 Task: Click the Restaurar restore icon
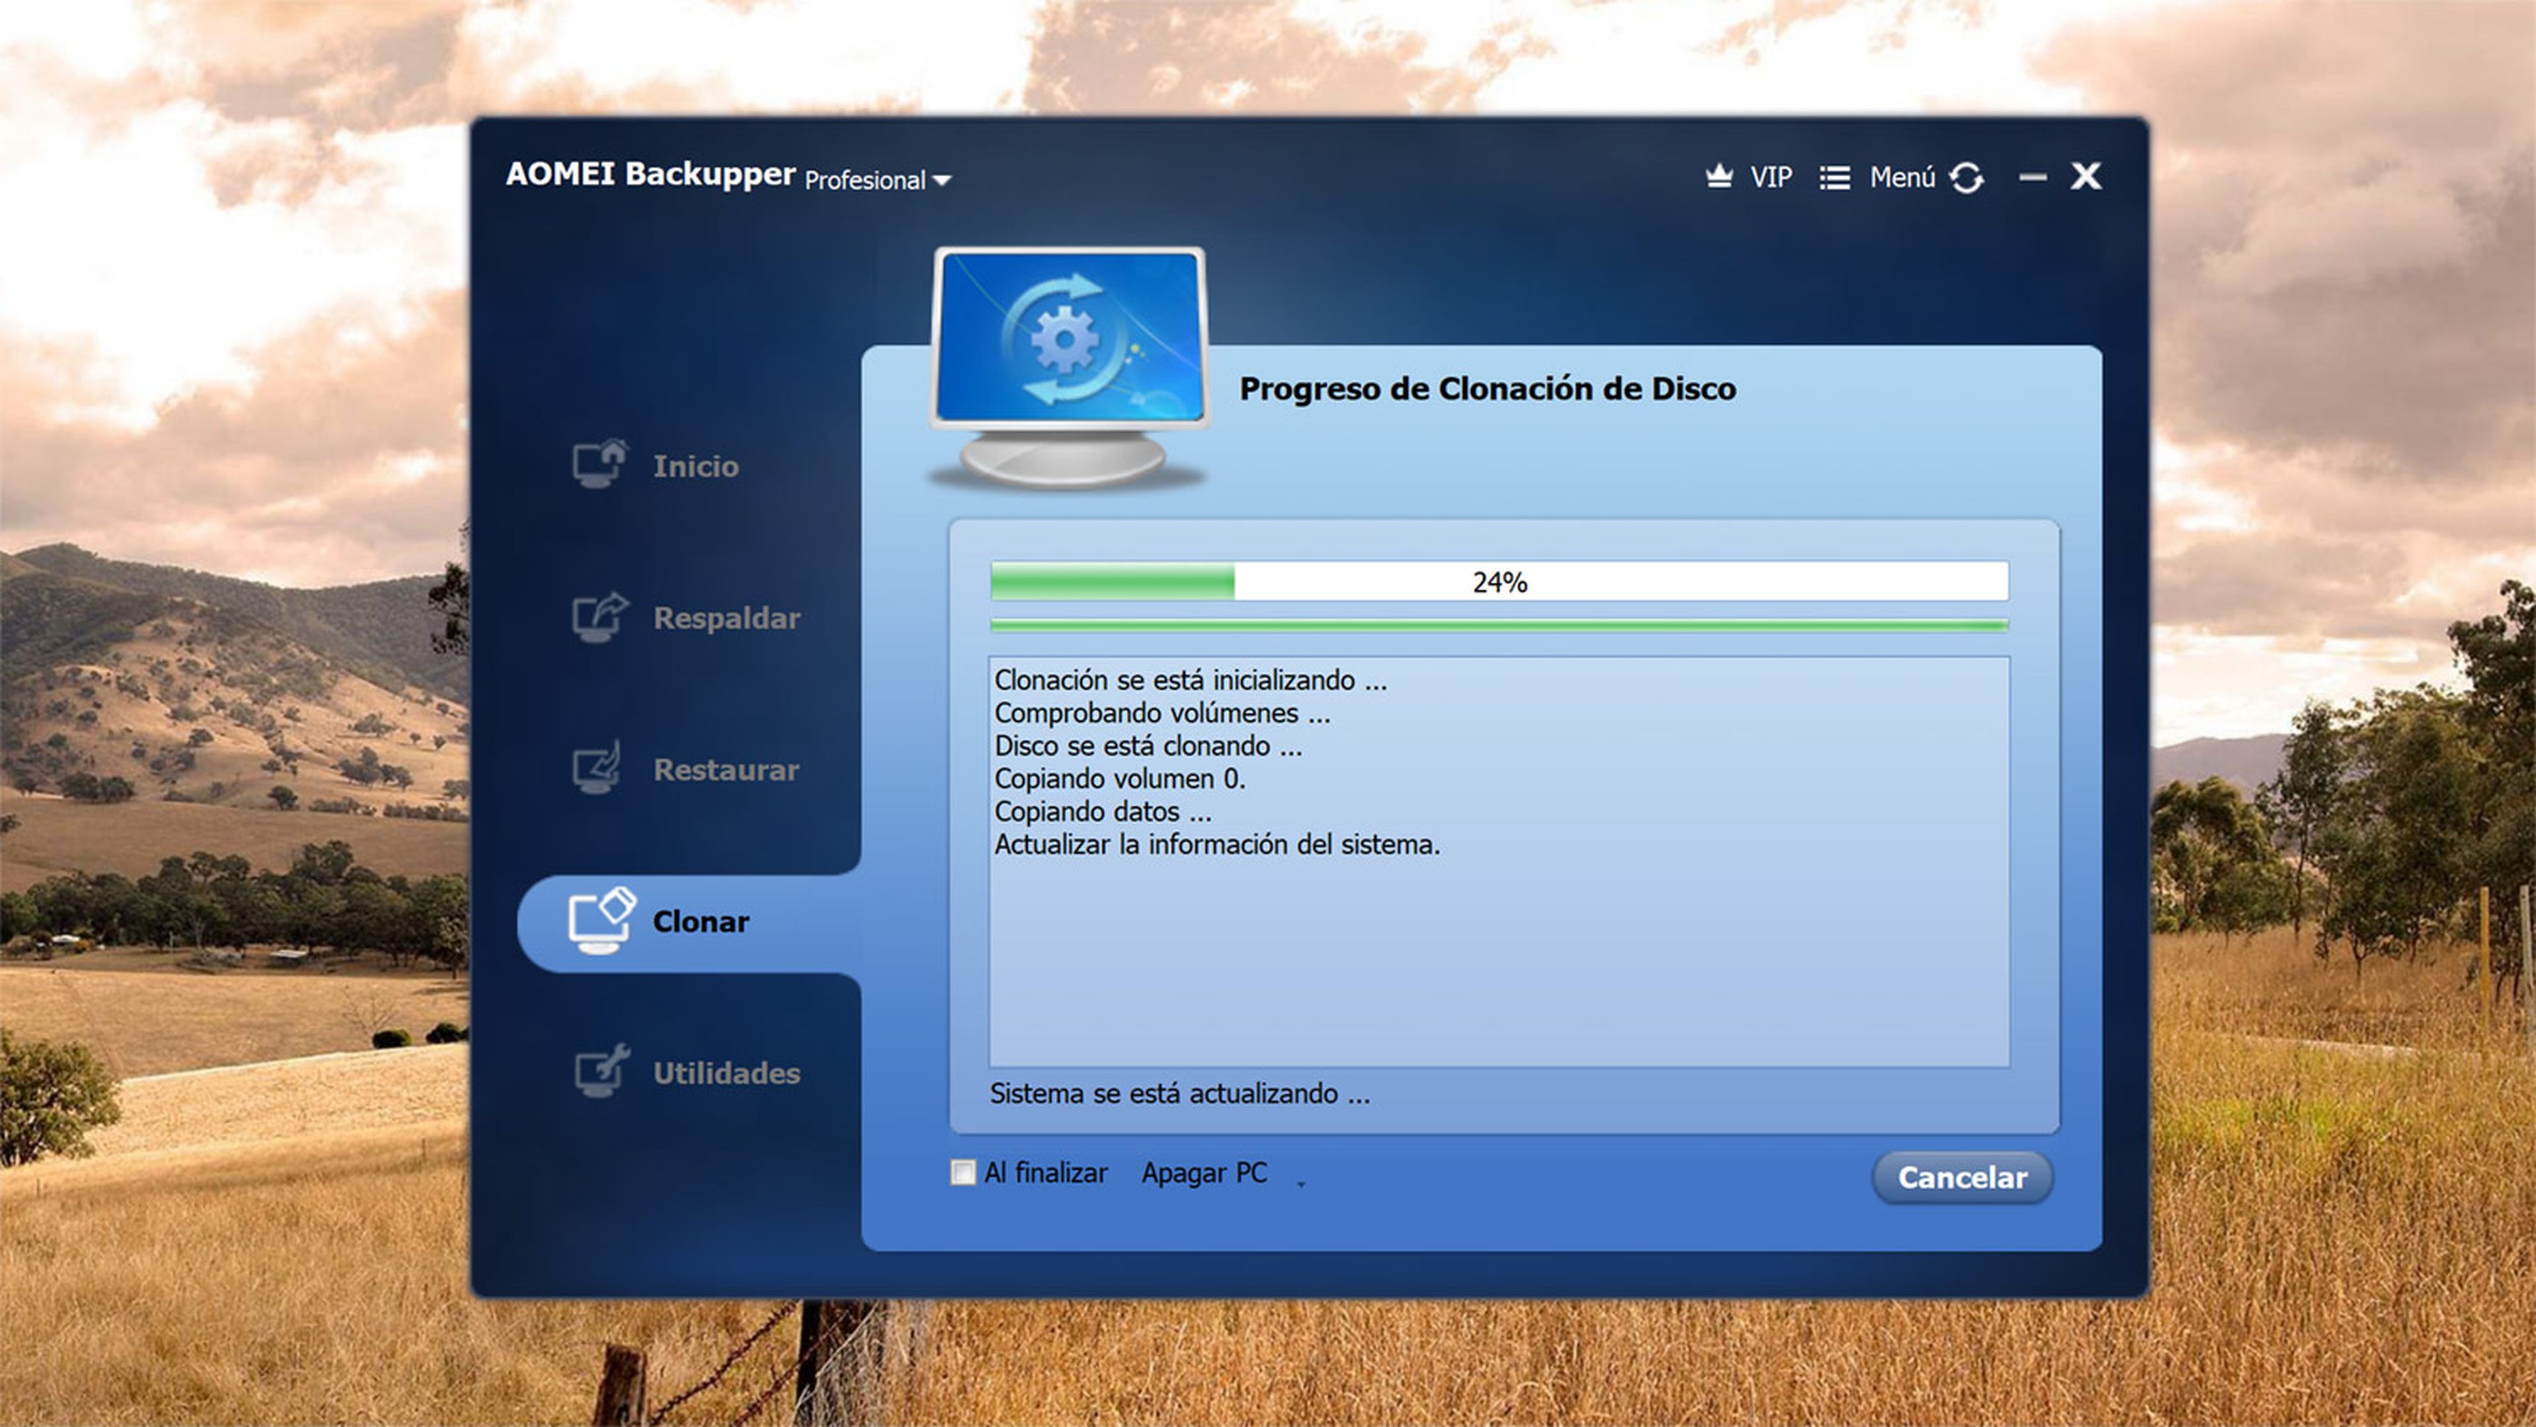[x=598, y=767]
